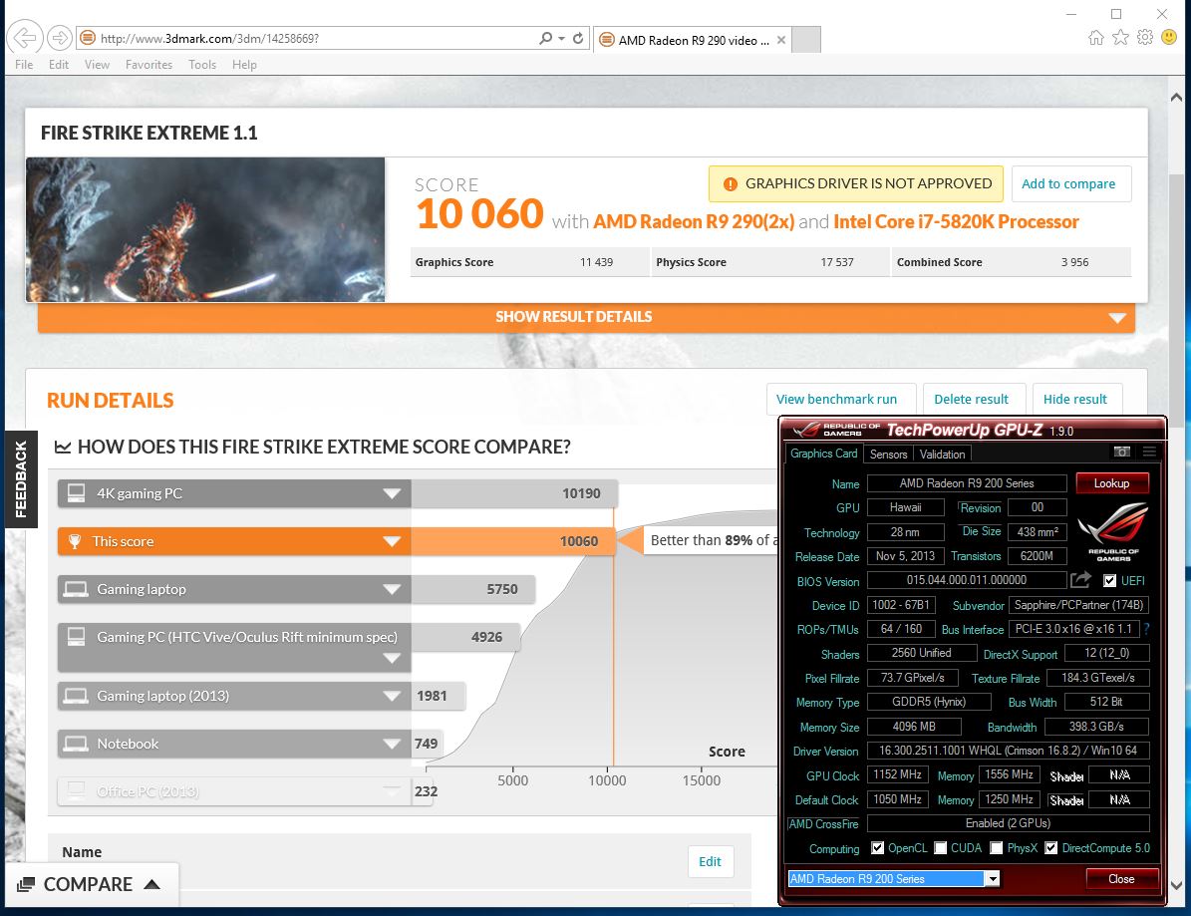Toggle DirectCompute 5.0 checkbox
The height and width of the screenshot is (916, 1191).
point(1051,848)
